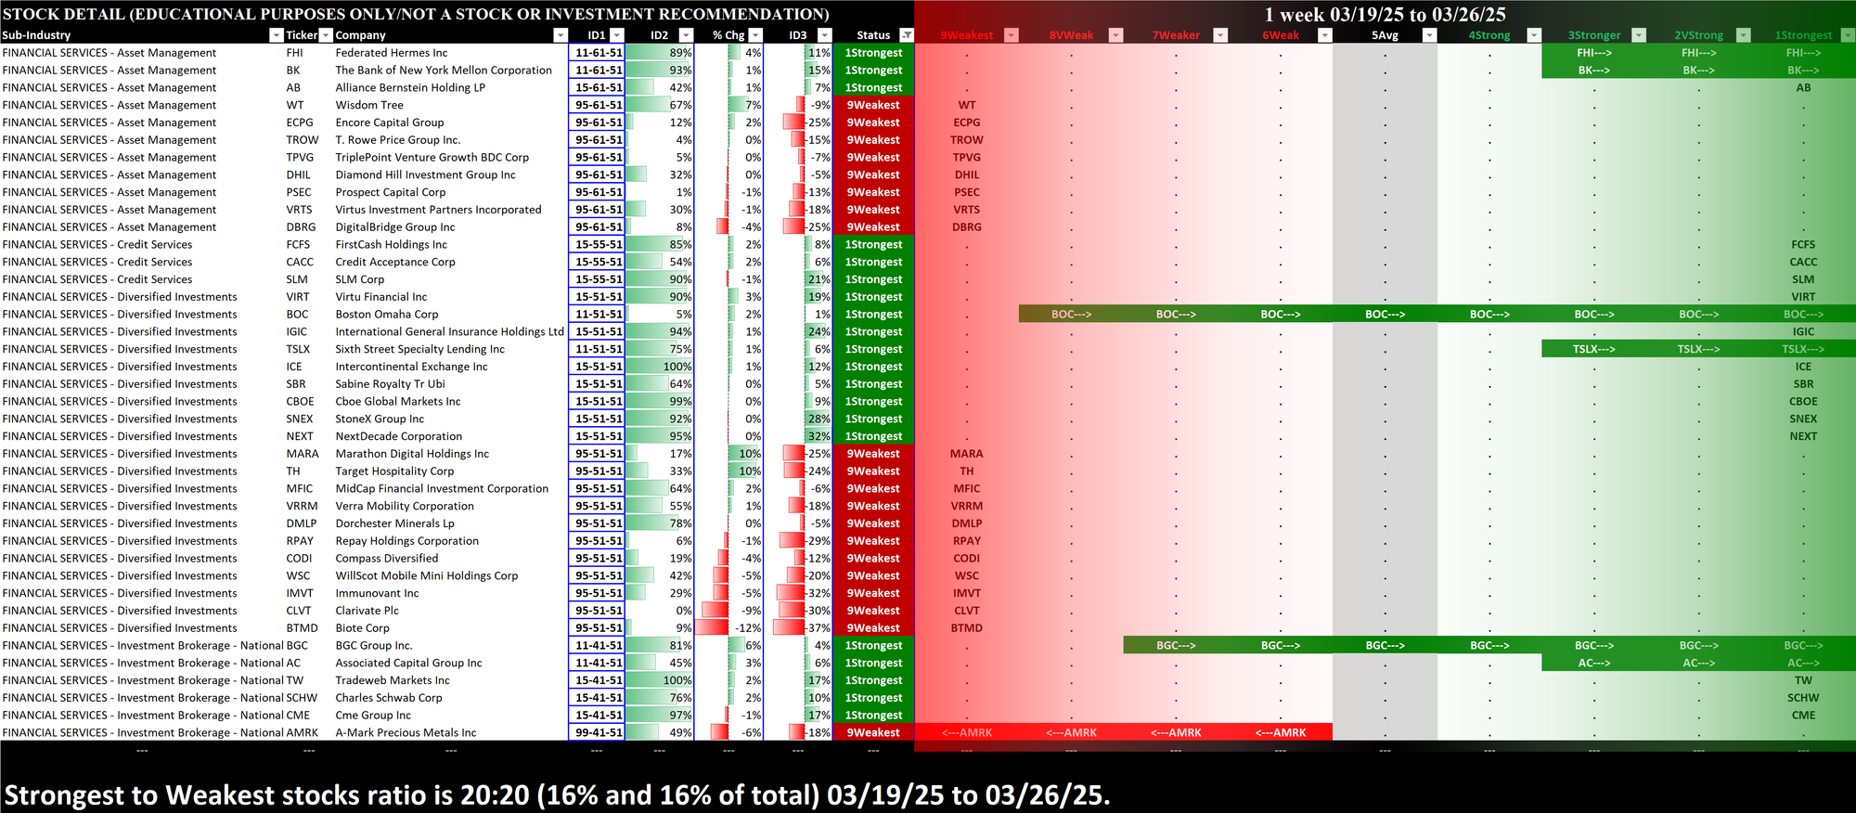Click the Strongest to Weakest stocks ratio text
The height and width of the screenshot is (813, 1856).
pyautogui.click(x=558, y=795)
